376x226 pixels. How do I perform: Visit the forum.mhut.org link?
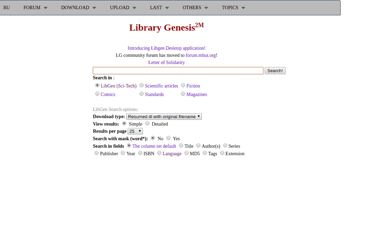(x=201, y=55)
